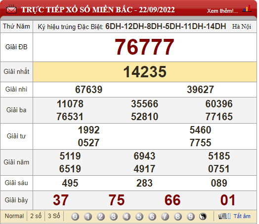Viewport: 259px width, 224px height.
Task: Click third prize number 11078
Action: pos(70,104)
